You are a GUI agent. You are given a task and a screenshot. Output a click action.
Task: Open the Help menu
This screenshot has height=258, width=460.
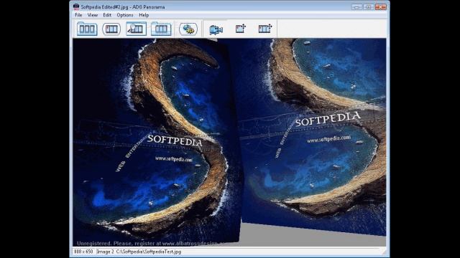144,15
